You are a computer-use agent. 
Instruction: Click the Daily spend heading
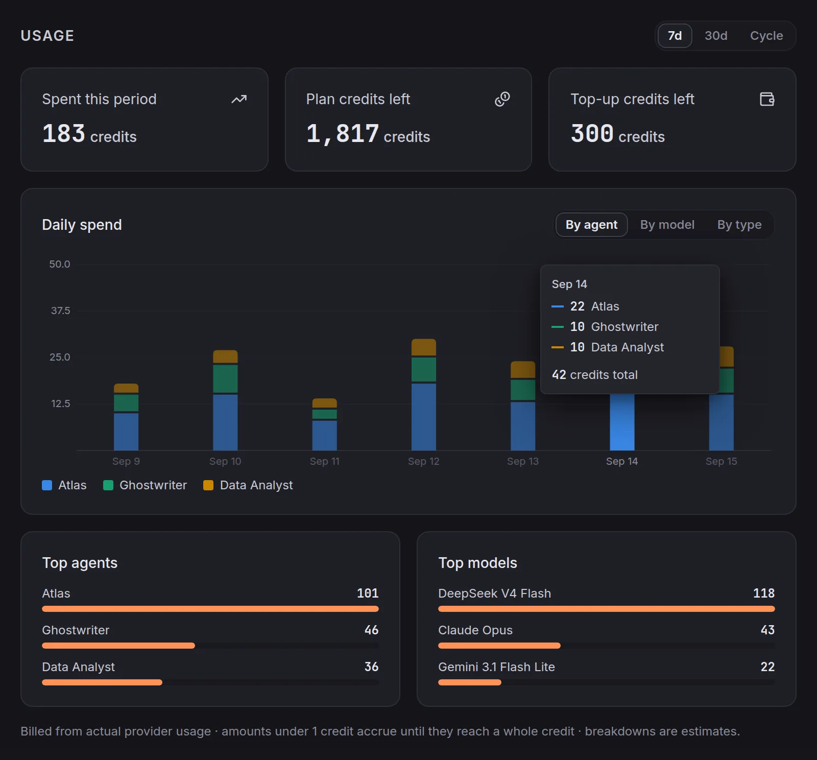click(x=82, y=225)
